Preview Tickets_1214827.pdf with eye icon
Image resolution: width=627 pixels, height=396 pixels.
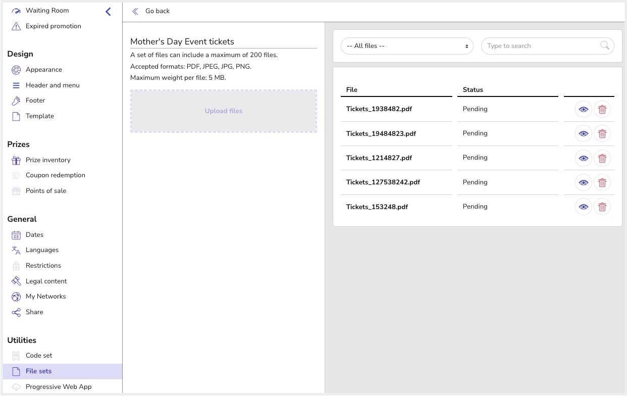(x=584, y=158)
